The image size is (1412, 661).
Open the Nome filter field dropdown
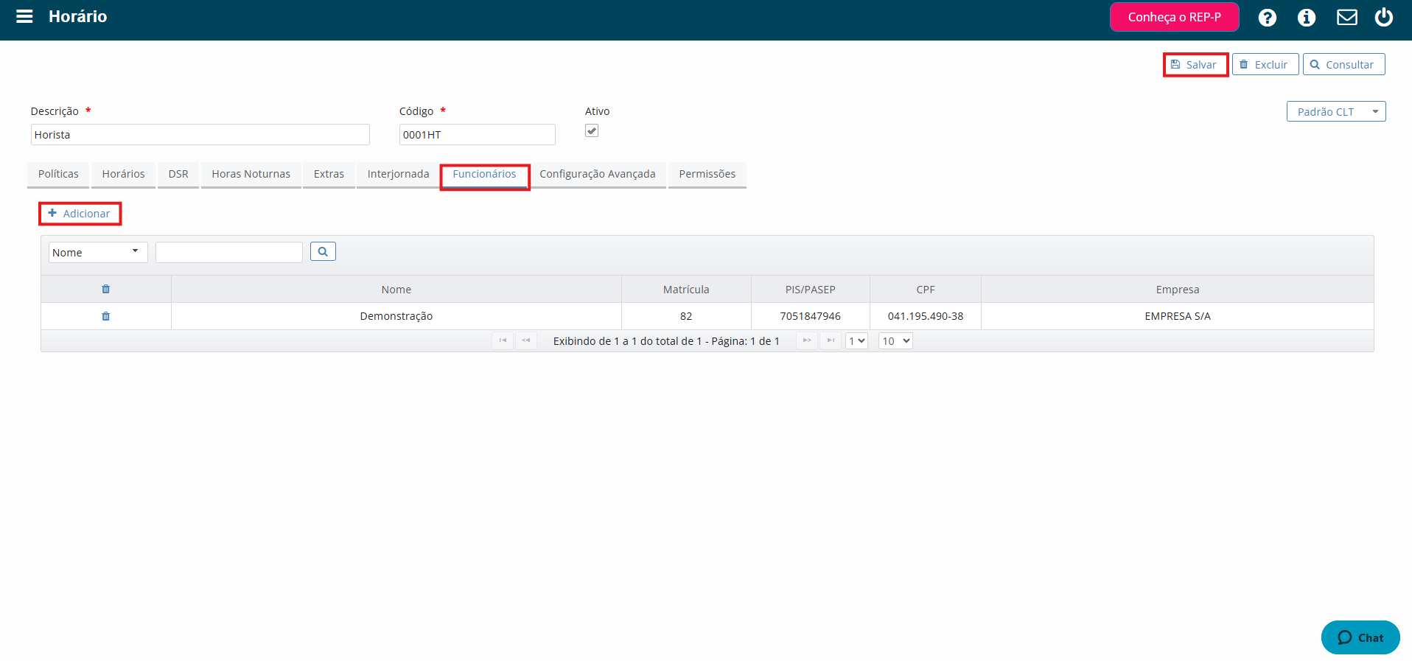pyautogui.click(x=98, y=252)
